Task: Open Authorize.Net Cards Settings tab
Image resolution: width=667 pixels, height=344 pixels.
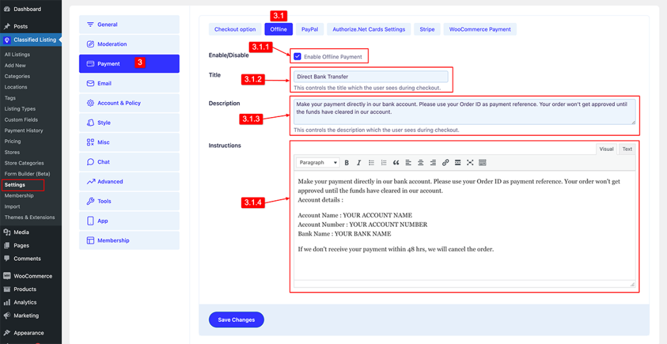Action: 369,29
